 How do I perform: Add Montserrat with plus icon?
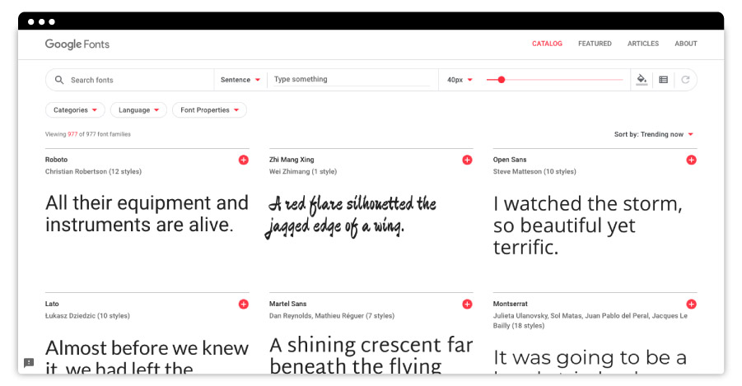point(692,305)
